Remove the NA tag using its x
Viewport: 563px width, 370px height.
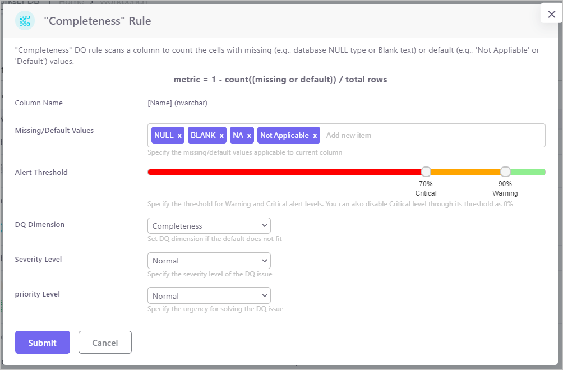coord(249,136)
